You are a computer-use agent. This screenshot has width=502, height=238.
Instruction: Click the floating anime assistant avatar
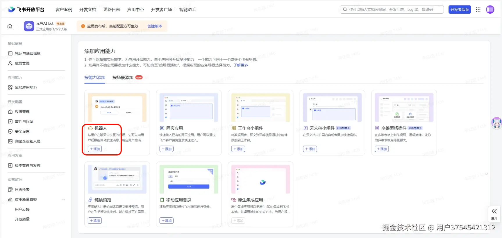[496, 123]
